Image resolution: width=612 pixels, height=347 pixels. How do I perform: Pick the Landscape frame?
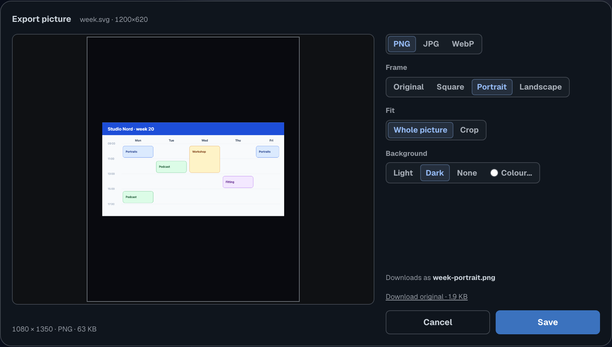click(540, 87)
